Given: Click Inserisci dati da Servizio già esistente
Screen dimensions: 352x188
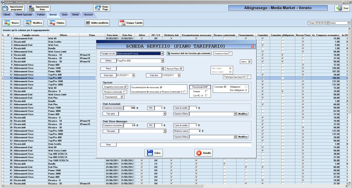Looking at the screenshot, I should [x=189, y=53].
